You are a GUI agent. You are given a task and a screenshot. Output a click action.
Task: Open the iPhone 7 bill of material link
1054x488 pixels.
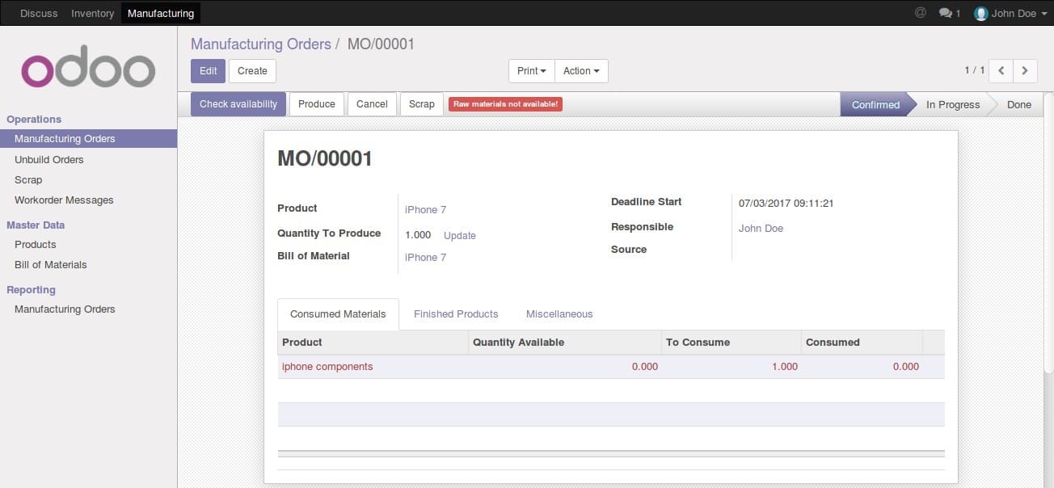pyautogui.click(x=426, y=258)
